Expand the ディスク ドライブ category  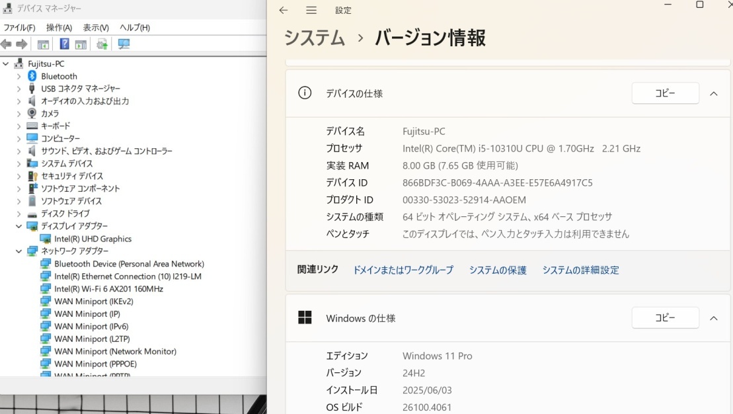pos(19,214)
